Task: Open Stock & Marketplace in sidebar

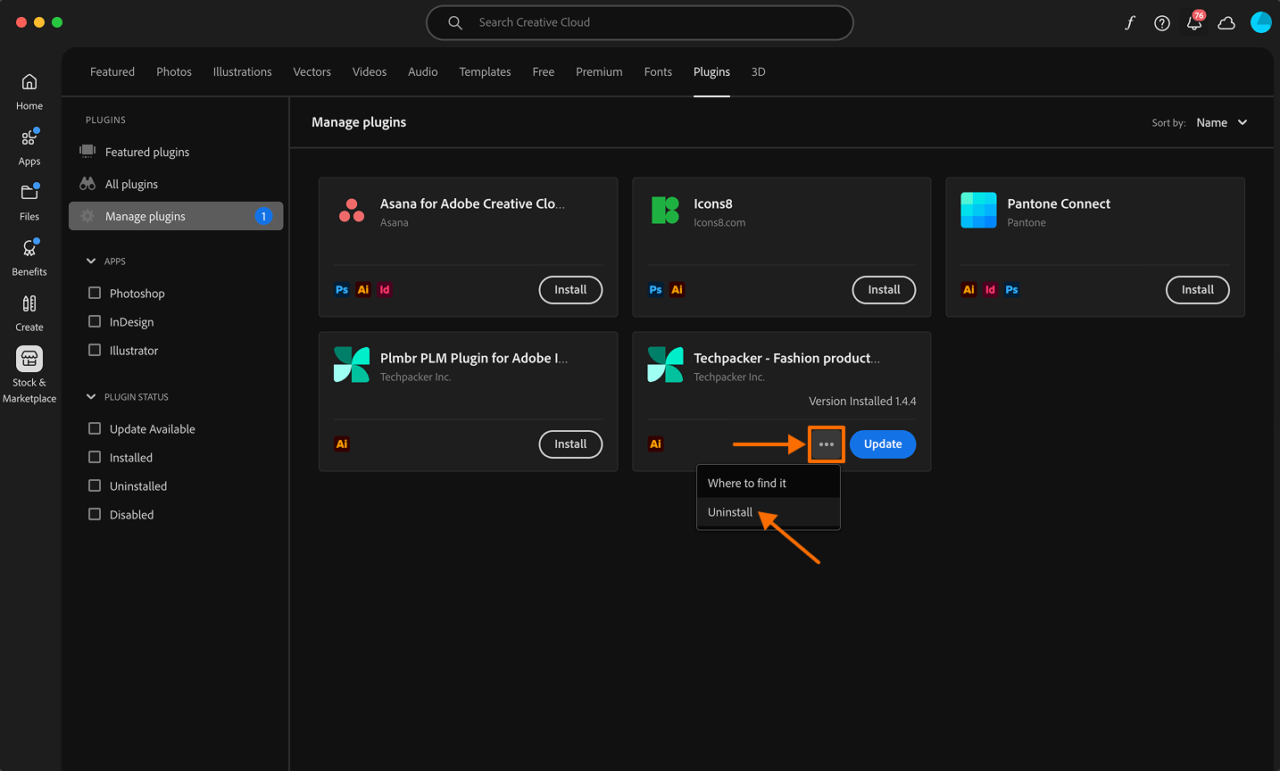Action: click(29, 374)
